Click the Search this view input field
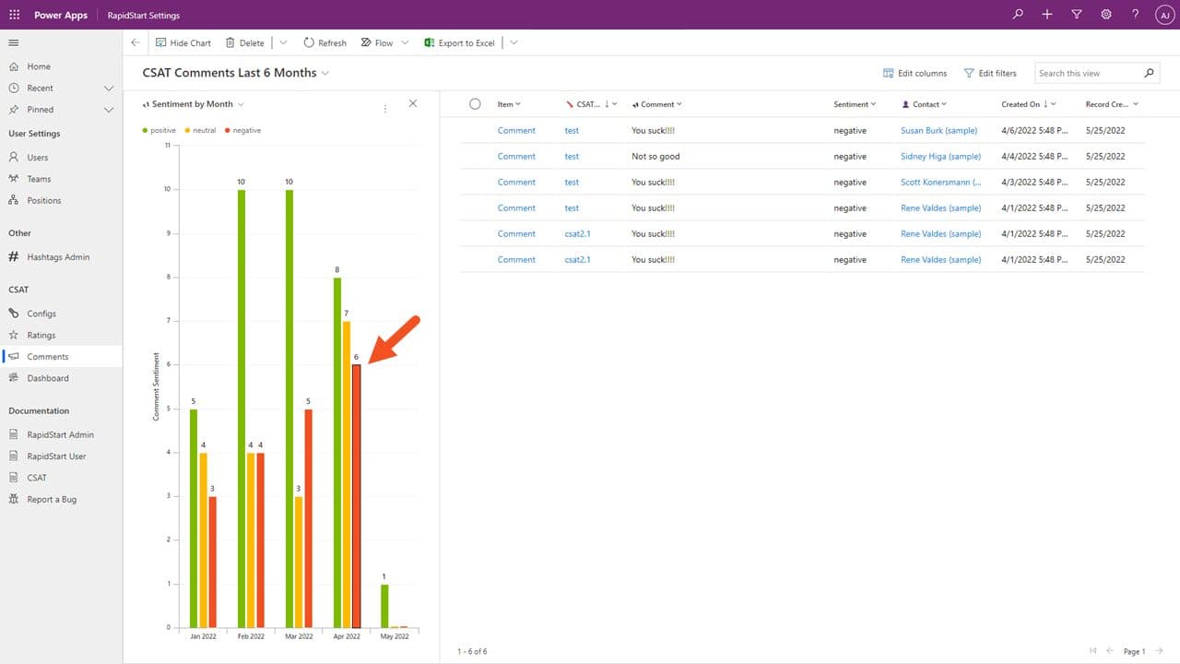 (1088, 73)
